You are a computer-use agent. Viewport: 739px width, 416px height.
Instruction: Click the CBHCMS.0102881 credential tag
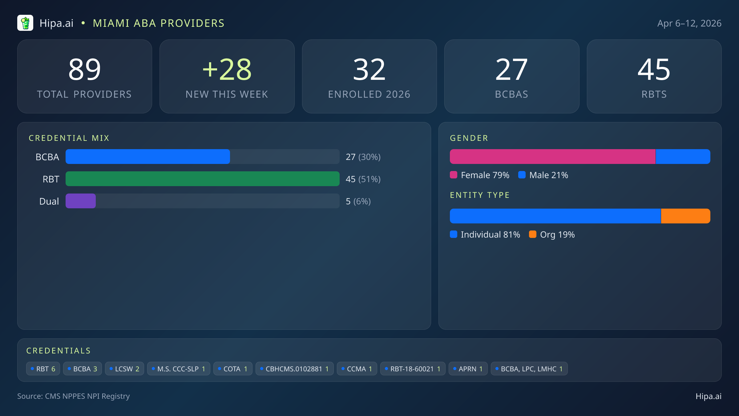click(x=294, y=369)
